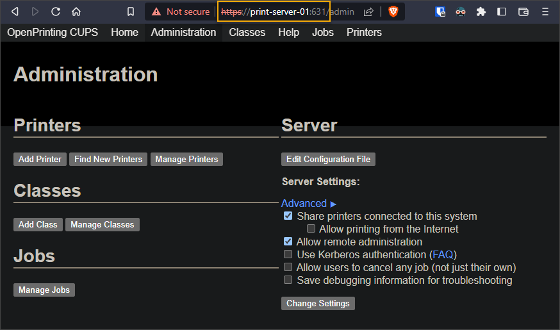The width and height of the screenshot is (560, 330).
Task: Open the OpenPrinting CUPS nav item
Action: (53, 32)
